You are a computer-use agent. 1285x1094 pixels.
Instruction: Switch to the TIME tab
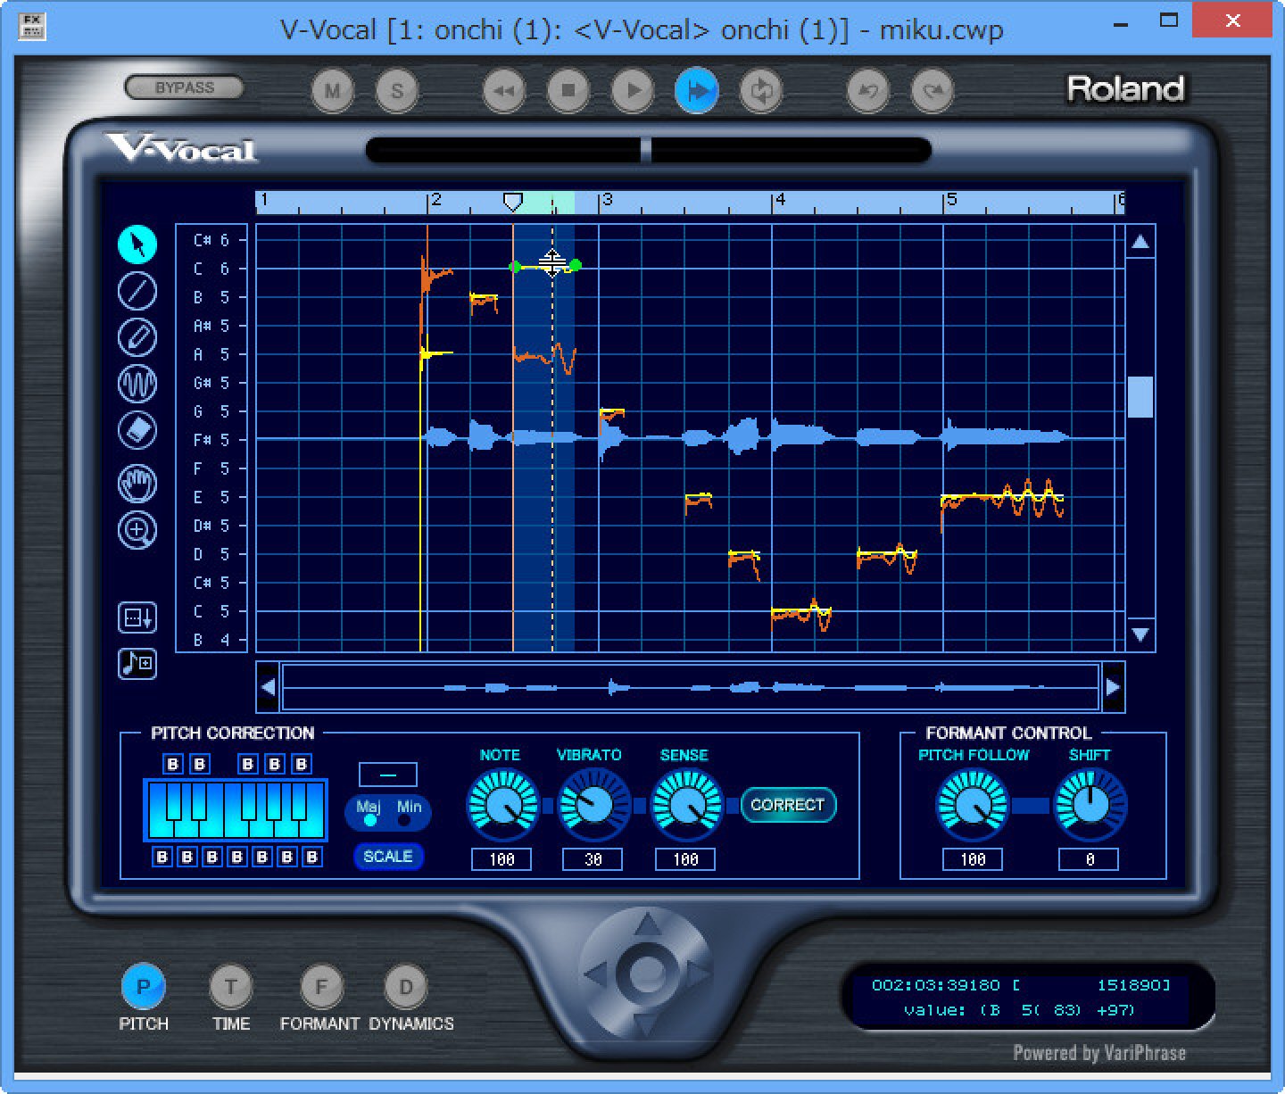[x=231, y=987]
